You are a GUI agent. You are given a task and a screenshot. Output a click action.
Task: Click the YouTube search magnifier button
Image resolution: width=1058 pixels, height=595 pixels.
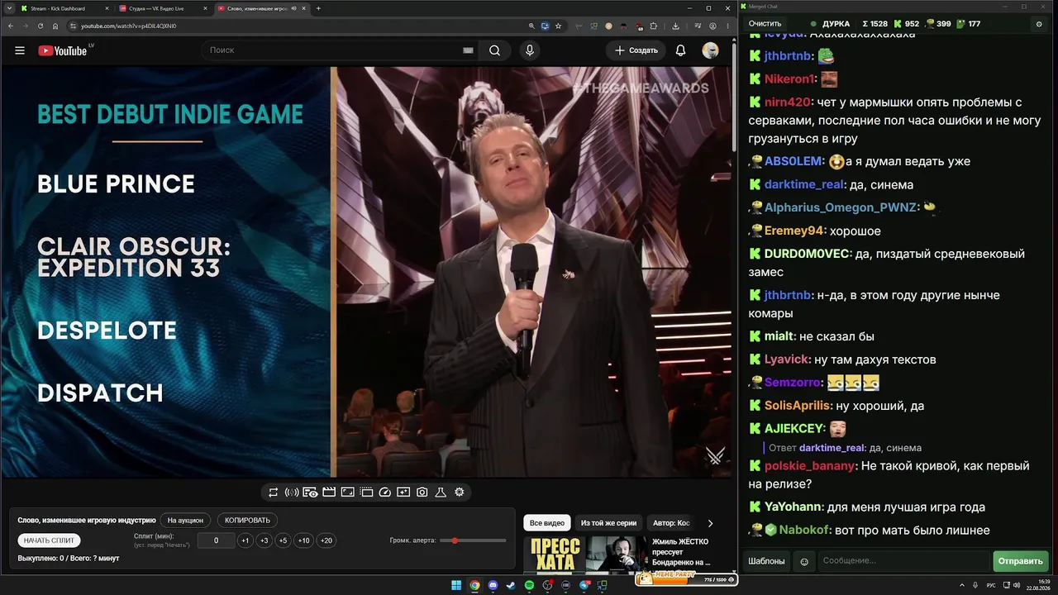click(494, 50)
